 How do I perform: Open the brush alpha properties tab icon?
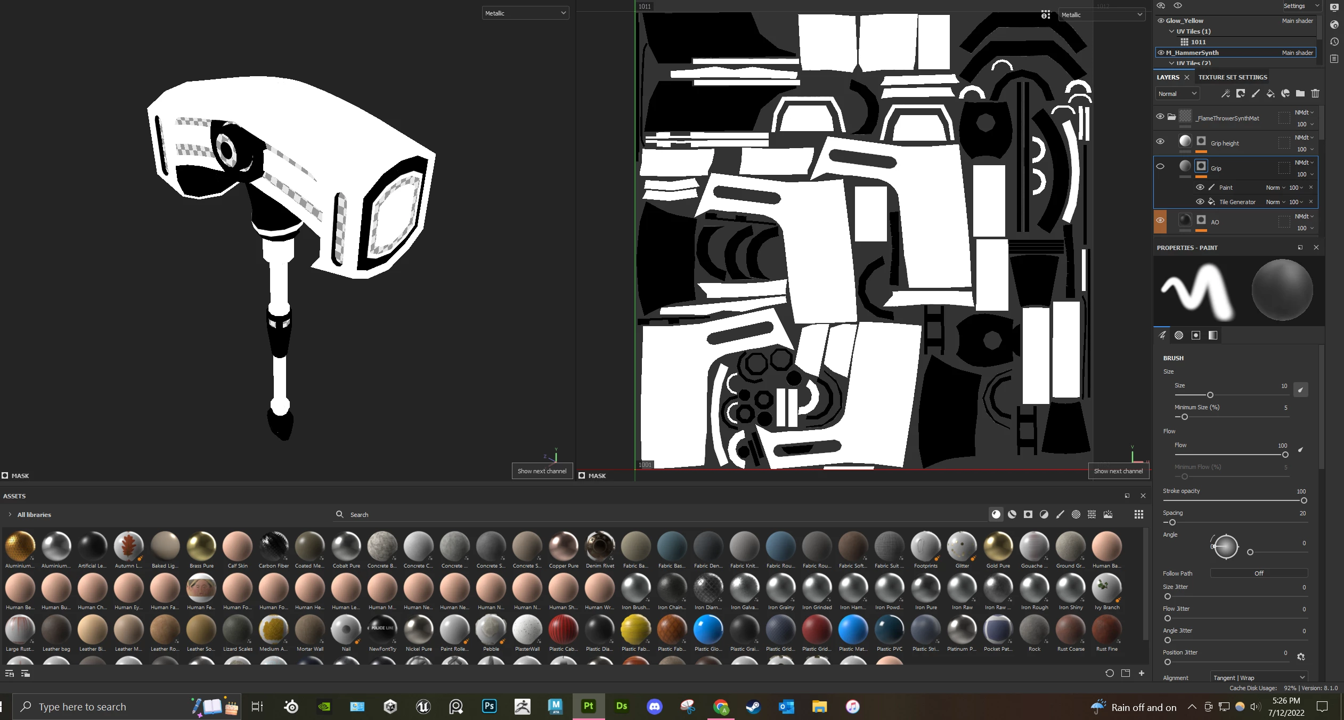tap(1179, 335)
